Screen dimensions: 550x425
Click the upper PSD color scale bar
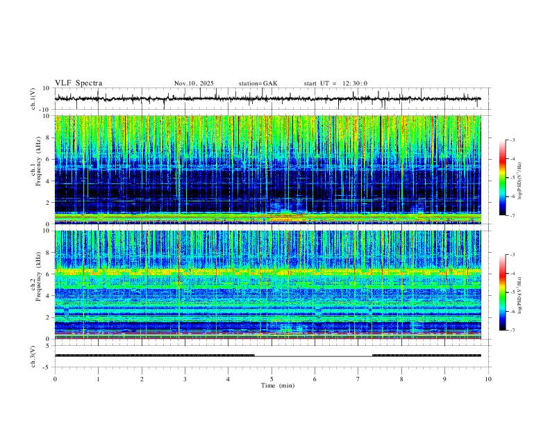503,178
